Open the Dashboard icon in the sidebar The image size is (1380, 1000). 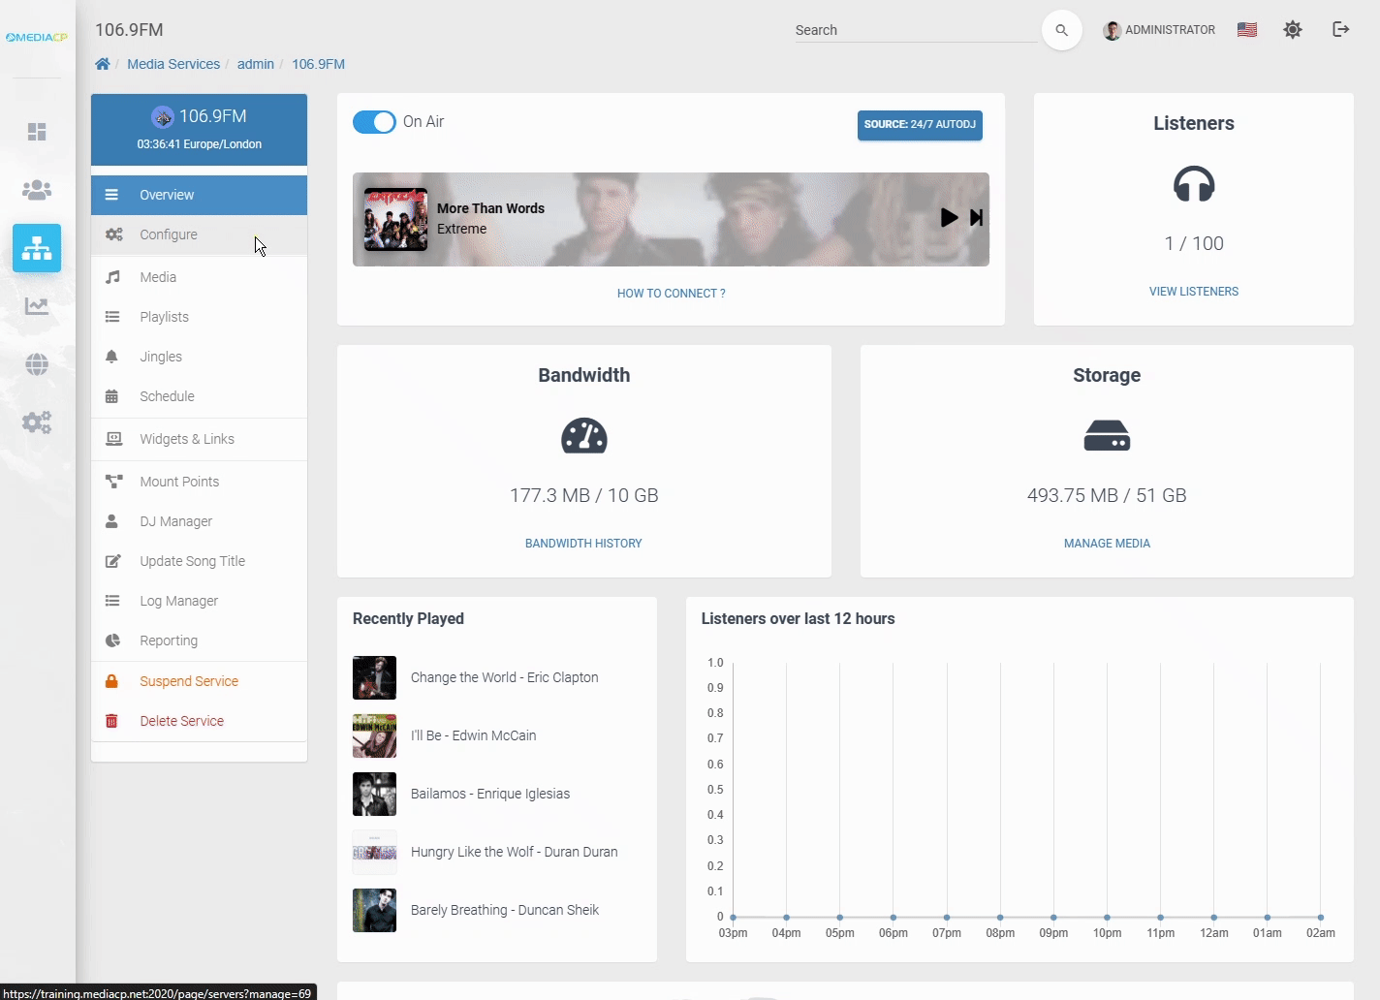click(37, 132)
